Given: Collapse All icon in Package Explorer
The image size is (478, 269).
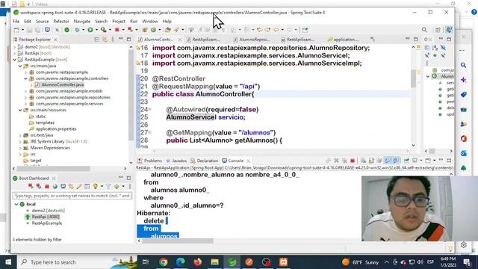Looking at the screenshot, I should pos(96,40).
